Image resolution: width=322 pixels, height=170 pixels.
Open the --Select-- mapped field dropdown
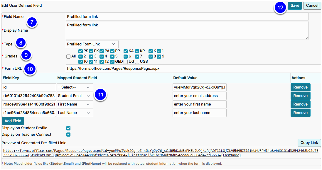pos(75,87)
